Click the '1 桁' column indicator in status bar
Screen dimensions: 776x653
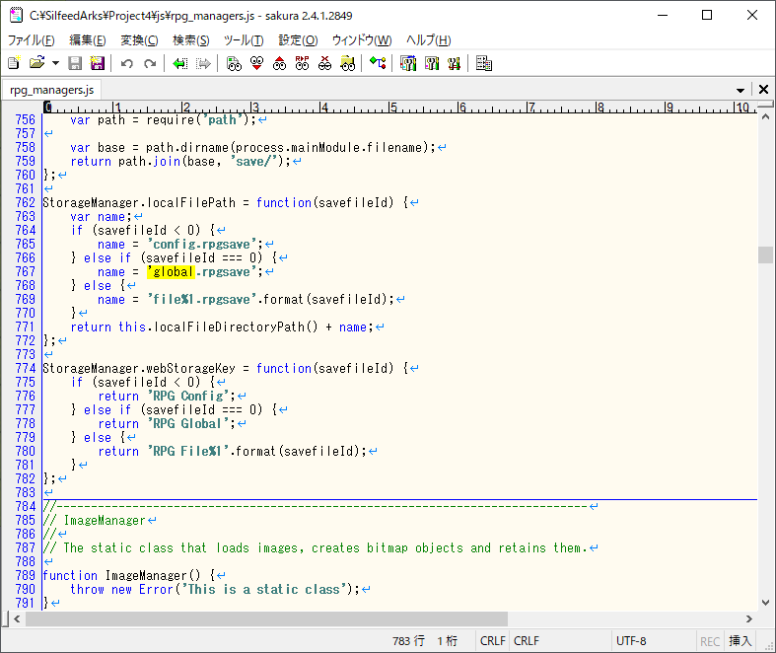(447, 641)
